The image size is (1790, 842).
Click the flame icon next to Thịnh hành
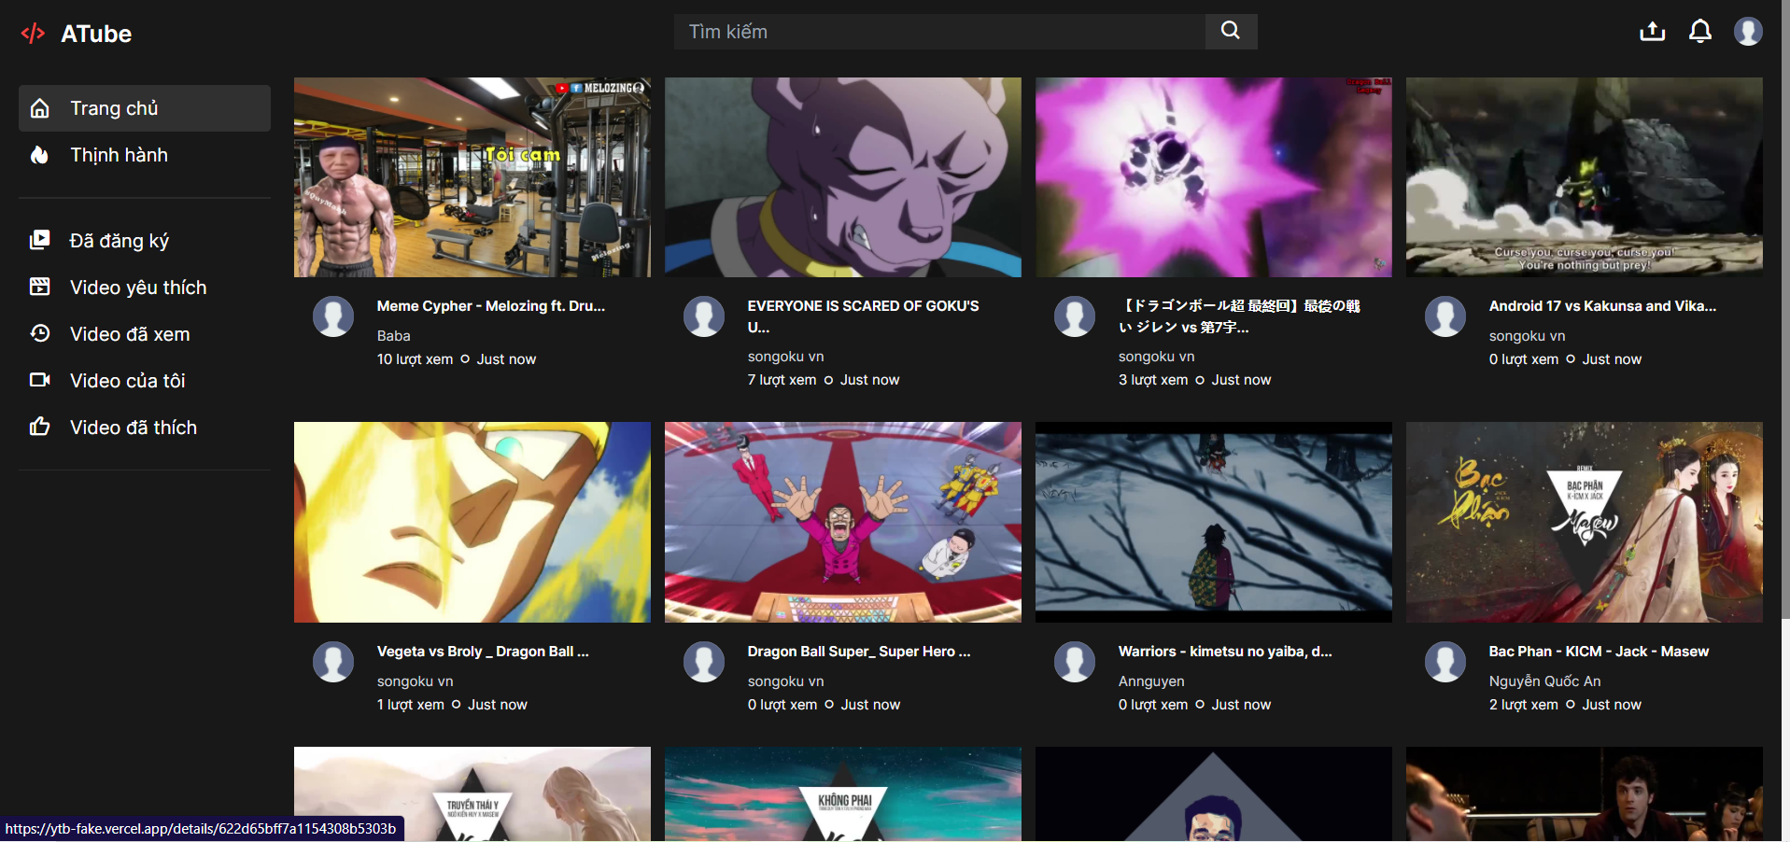(39, 155)
